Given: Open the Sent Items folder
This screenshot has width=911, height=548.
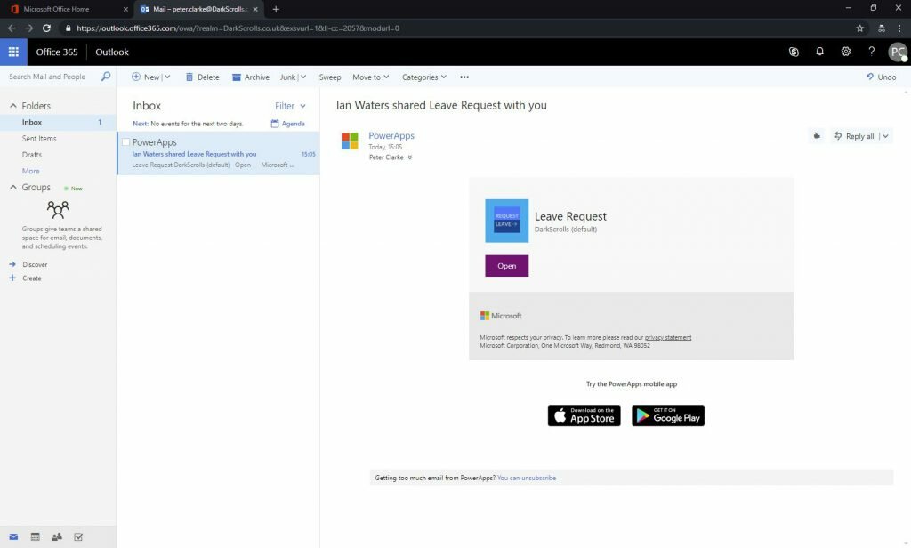Looking at the screenshot, I should tap(39, 138).
